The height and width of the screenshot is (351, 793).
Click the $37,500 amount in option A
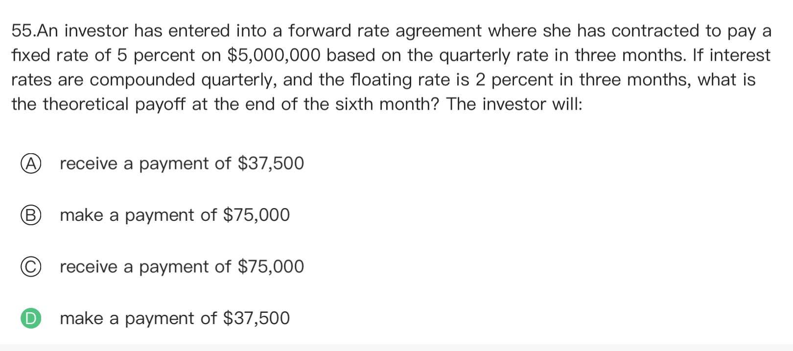(x=271, y=164)
